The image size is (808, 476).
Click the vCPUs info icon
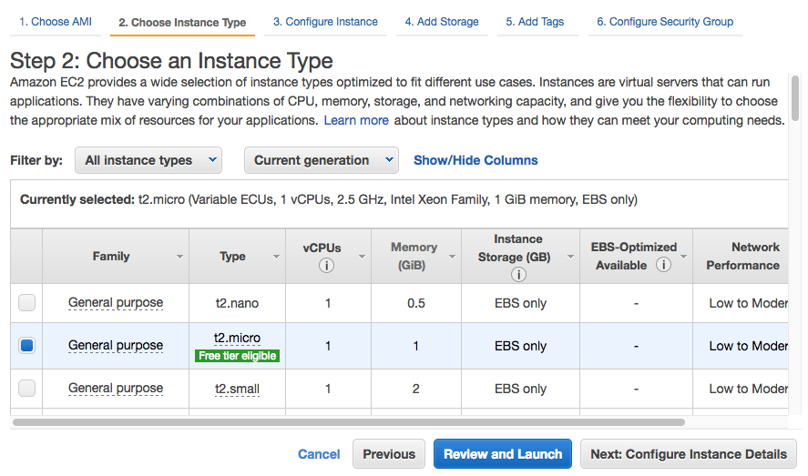(x=326, y=266)
